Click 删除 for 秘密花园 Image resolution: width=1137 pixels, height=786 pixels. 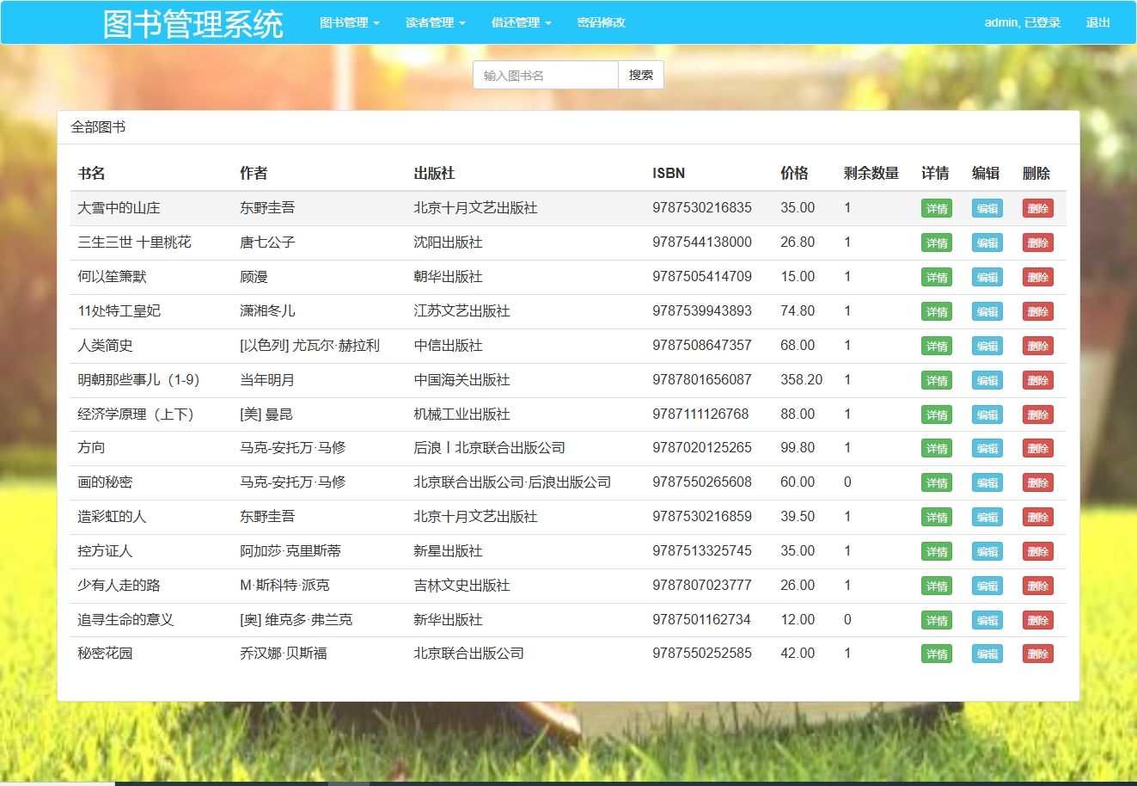pos(1037,654)
